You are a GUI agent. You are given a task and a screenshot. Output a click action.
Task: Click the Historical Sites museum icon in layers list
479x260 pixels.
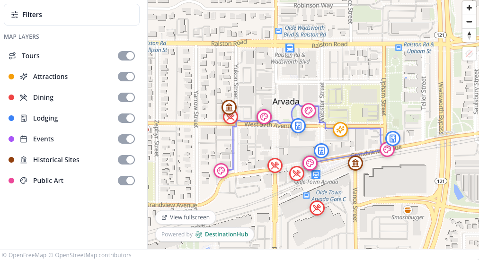pos(24,160)
